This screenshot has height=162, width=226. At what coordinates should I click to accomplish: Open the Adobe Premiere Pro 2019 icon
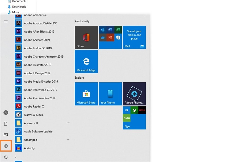18,98
